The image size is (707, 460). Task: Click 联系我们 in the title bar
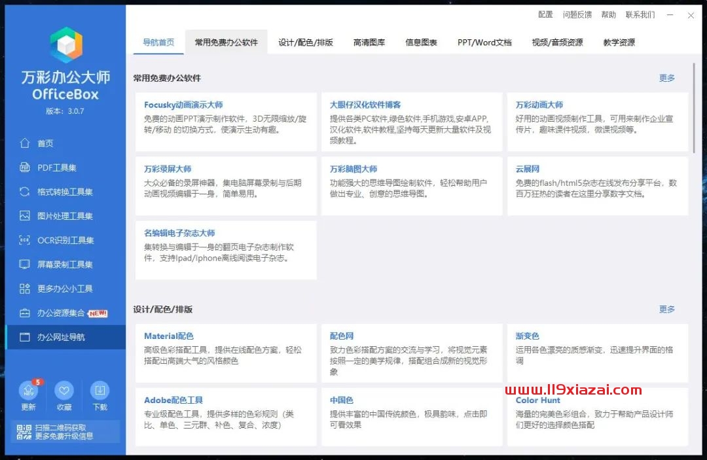640,14
